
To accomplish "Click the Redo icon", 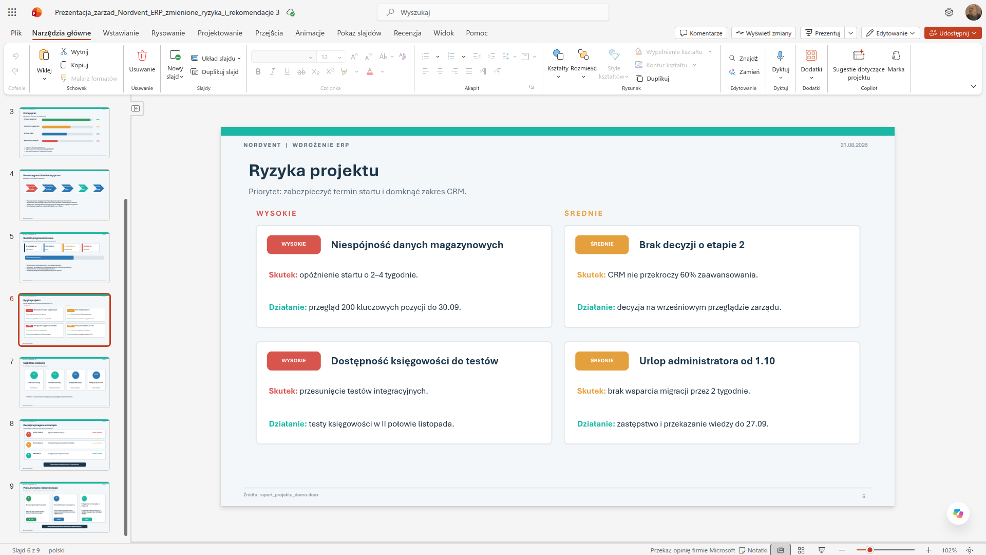I will (15, 71).
